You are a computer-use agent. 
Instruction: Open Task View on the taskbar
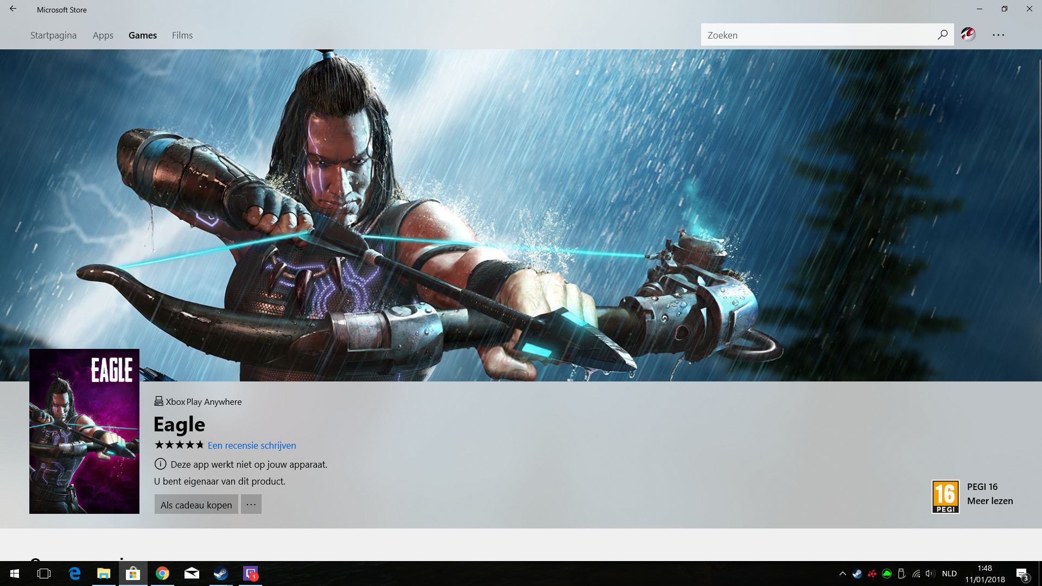pyautogui.click(x=44, y=574)
